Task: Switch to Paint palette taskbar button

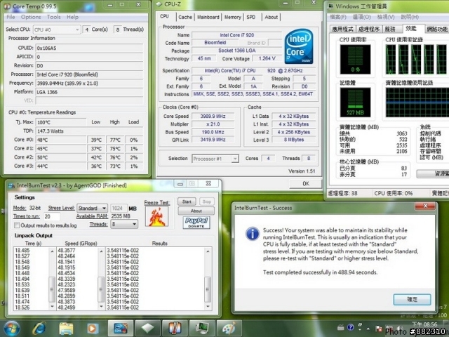Action: (229, 329)
